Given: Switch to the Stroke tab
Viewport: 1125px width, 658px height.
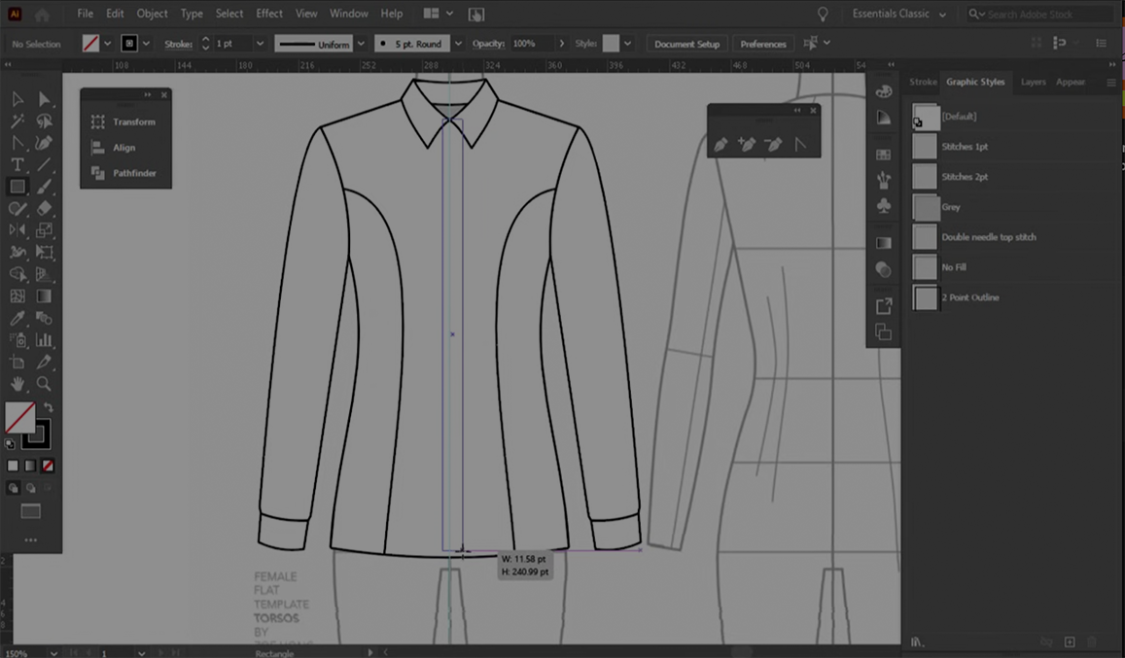Looking at the screenshot, I should (923, 82).
